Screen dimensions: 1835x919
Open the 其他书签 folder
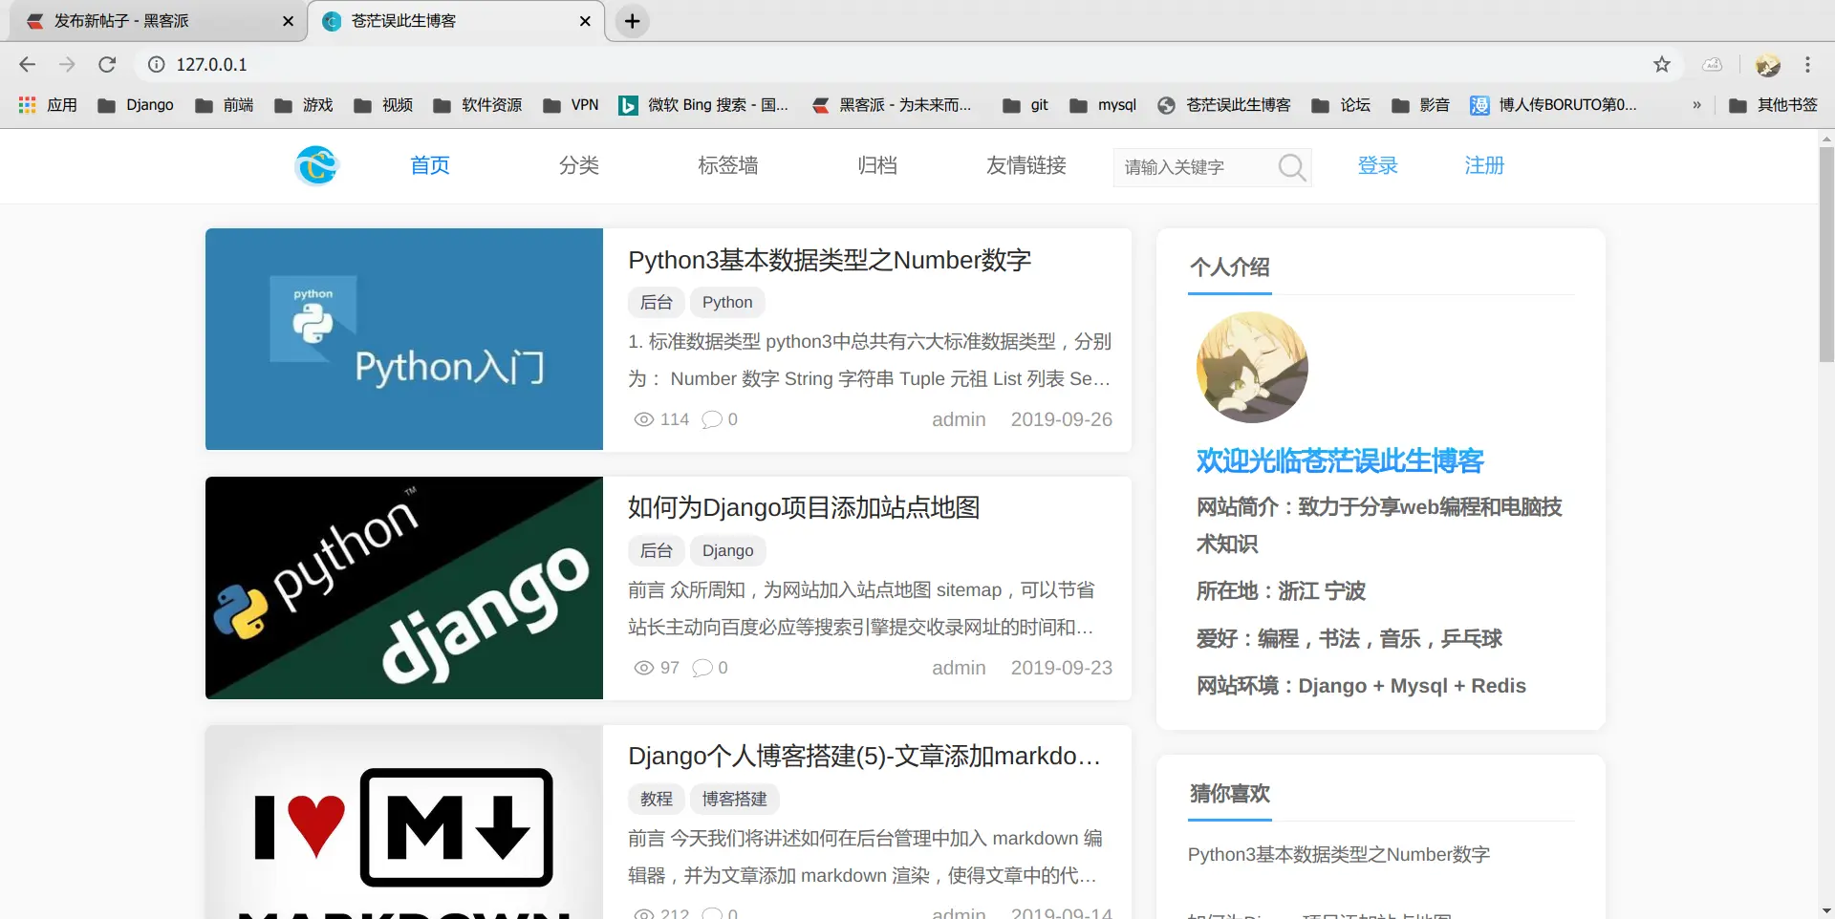click(x=1773, y=105)
